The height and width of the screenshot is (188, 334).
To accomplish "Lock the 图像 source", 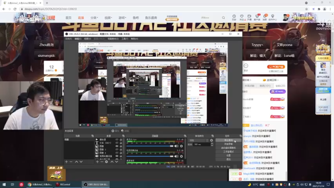I will [121, 146].
